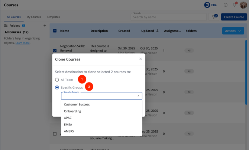Collapse the Search Groups dropdown arrow

click(138, 96)
